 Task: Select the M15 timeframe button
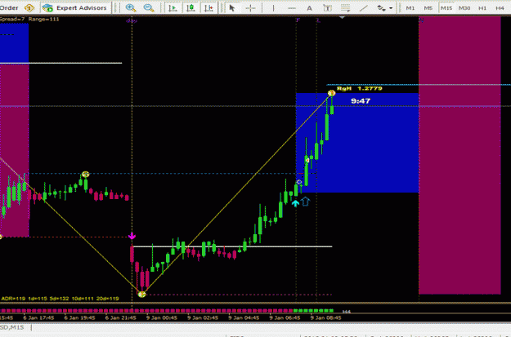click(446, 8)
